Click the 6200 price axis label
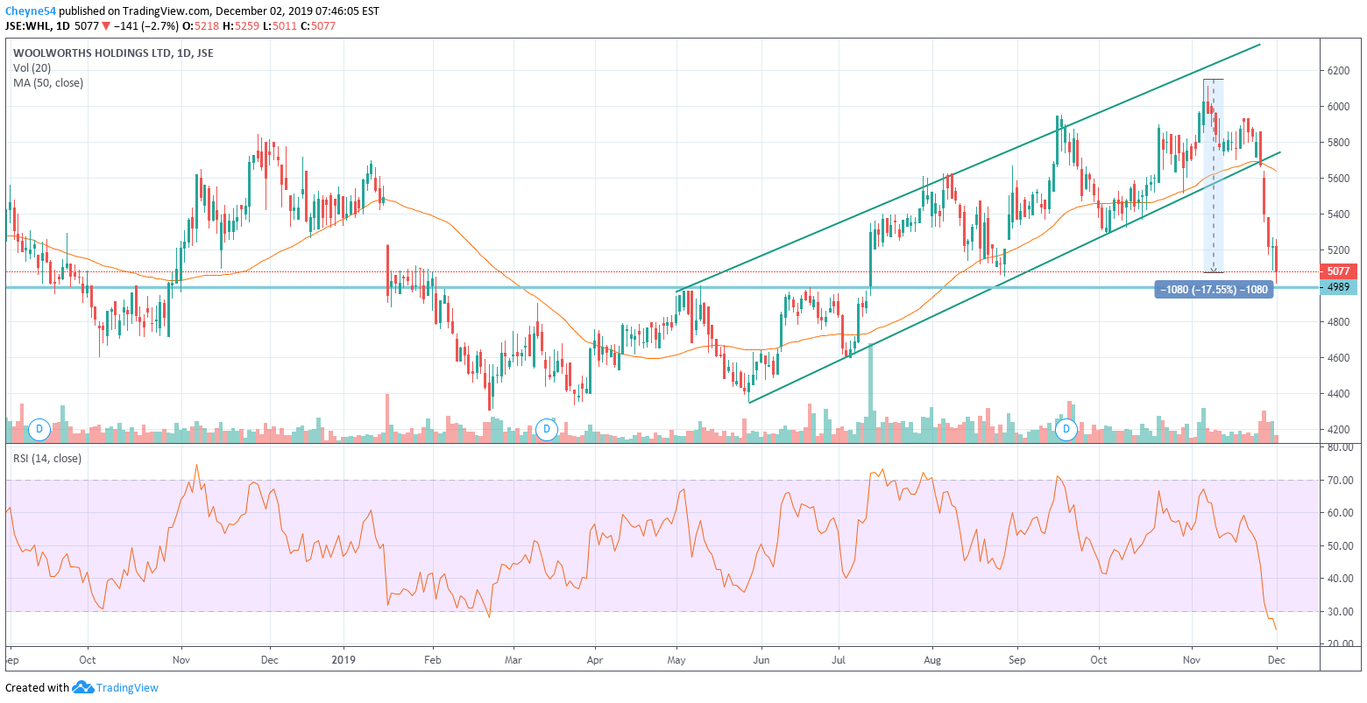The width and height of the screenshot is (1367, 703). click(x=1337, y=70)
